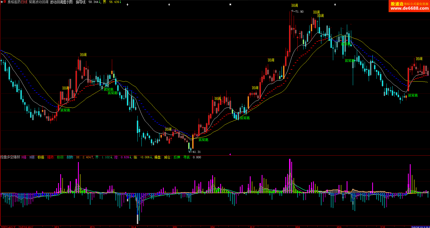Click the asterisk marker at the chart top
This screenshot has width=430, height=228.
click(x=230, y=5)
